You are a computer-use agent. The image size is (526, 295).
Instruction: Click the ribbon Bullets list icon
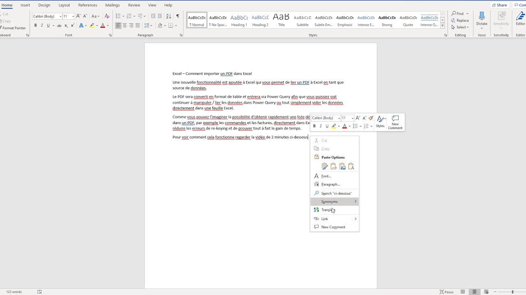[x=118, y=16]
